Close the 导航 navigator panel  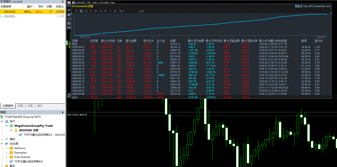[63, 112]
